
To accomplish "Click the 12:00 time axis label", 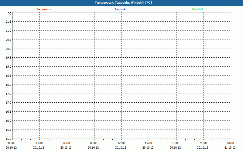I will (x=121, y=143).
